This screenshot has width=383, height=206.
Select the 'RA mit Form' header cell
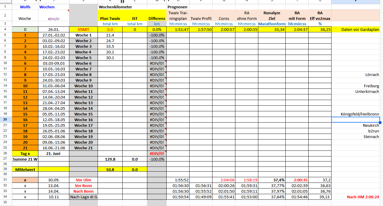[x=297, y=15]
